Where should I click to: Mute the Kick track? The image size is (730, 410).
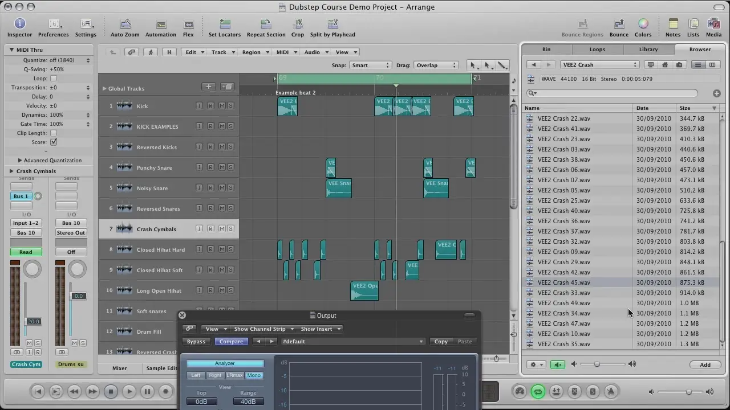tap(221, 106)
